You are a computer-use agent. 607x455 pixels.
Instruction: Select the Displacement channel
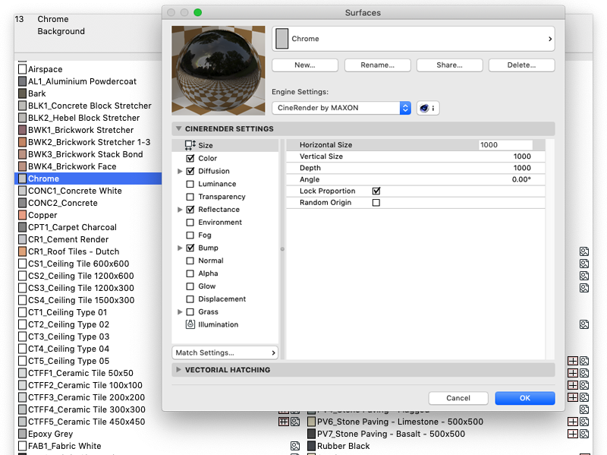click(x=215, y=299)
